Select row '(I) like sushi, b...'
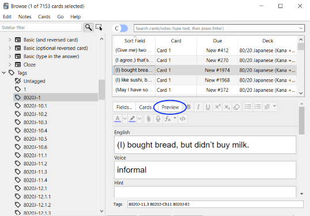Viewport: 310px width, 216px height. 205,80
